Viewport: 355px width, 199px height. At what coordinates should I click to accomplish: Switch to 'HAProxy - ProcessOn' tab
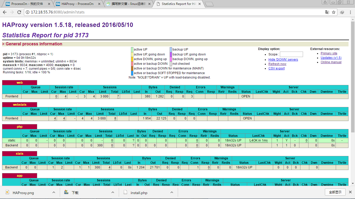(x=77, y=4)
